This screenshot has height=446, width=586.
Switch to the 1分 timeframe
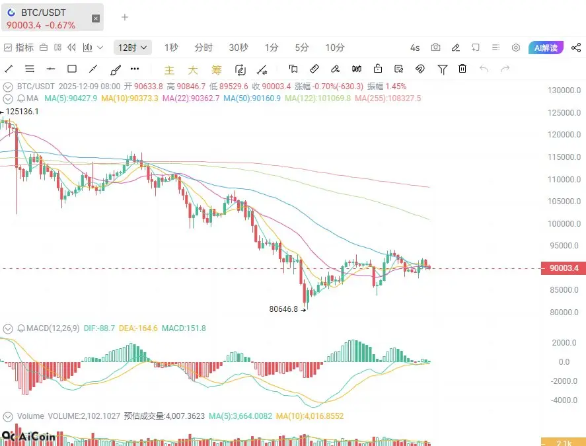(272, 48)
